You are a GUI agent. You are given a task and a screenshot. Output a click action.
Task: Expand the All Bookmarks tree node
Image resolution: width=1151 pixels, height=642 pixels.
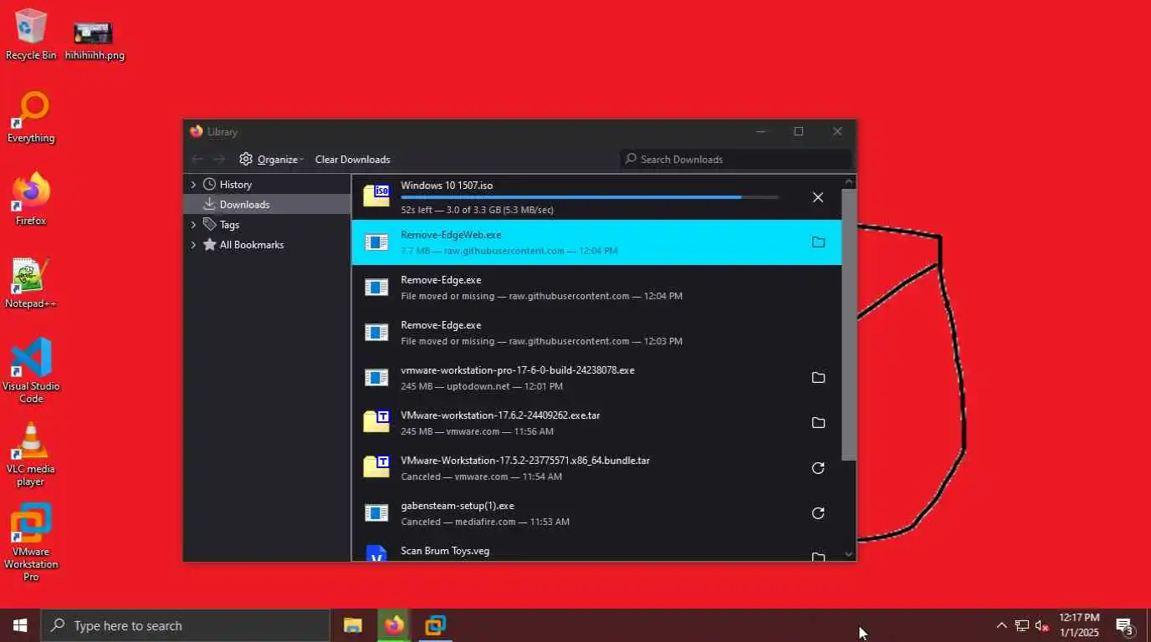tap(193, 245)
